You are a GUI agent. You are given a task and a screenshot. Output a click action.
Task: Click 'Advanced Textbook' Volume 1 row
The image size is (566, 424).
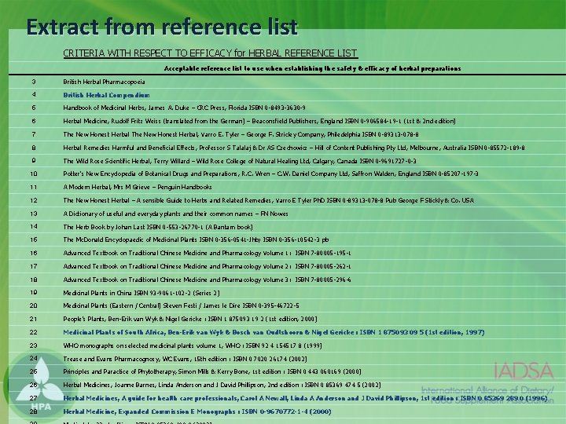click(x=207, y=253)
